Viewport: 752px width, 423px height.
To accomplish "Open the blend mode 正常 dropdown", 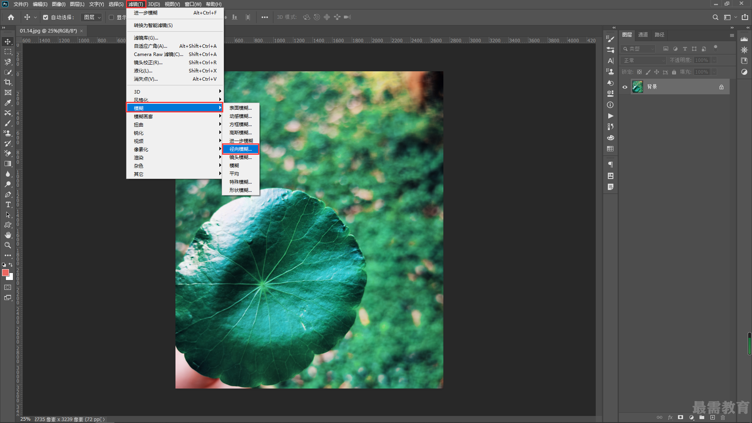I will point(644,60).
